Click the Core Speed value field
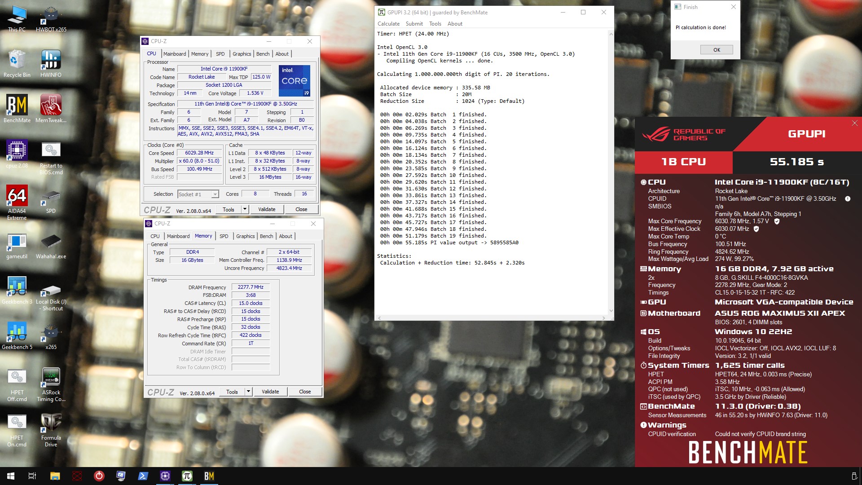The height and width of the screenshot is (485, 862). point(199,153)
